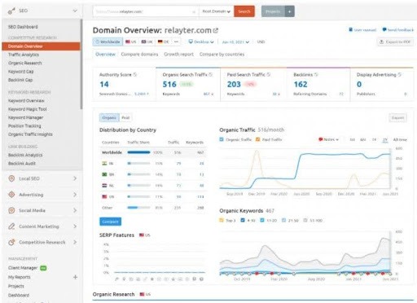Click the orange Search button

tap(244, 11)
